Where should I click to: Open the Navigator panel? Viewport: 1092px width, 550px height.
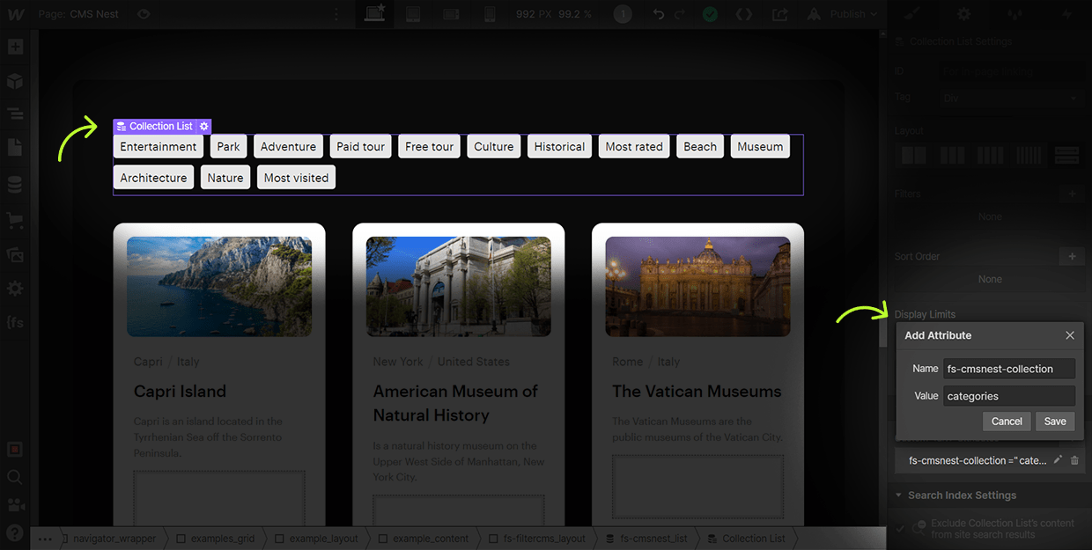(x=15, y=114)
